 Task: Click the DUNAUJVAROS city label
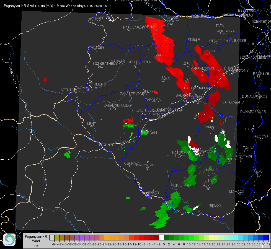(255, 97)
